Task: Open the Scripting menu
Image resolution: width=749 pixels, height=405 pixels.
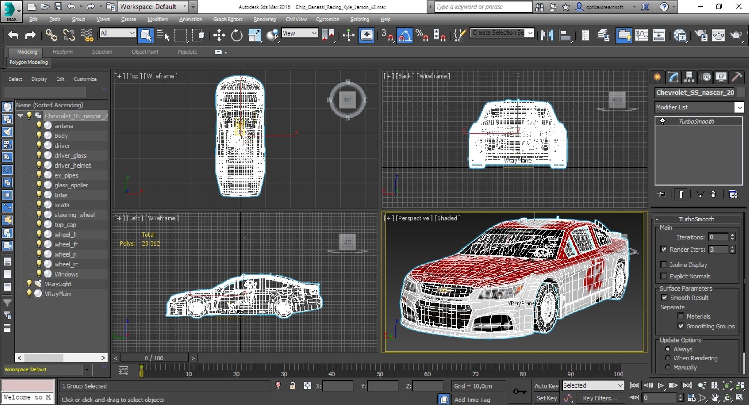Action: pyautogui.click(x=359, y=19)
